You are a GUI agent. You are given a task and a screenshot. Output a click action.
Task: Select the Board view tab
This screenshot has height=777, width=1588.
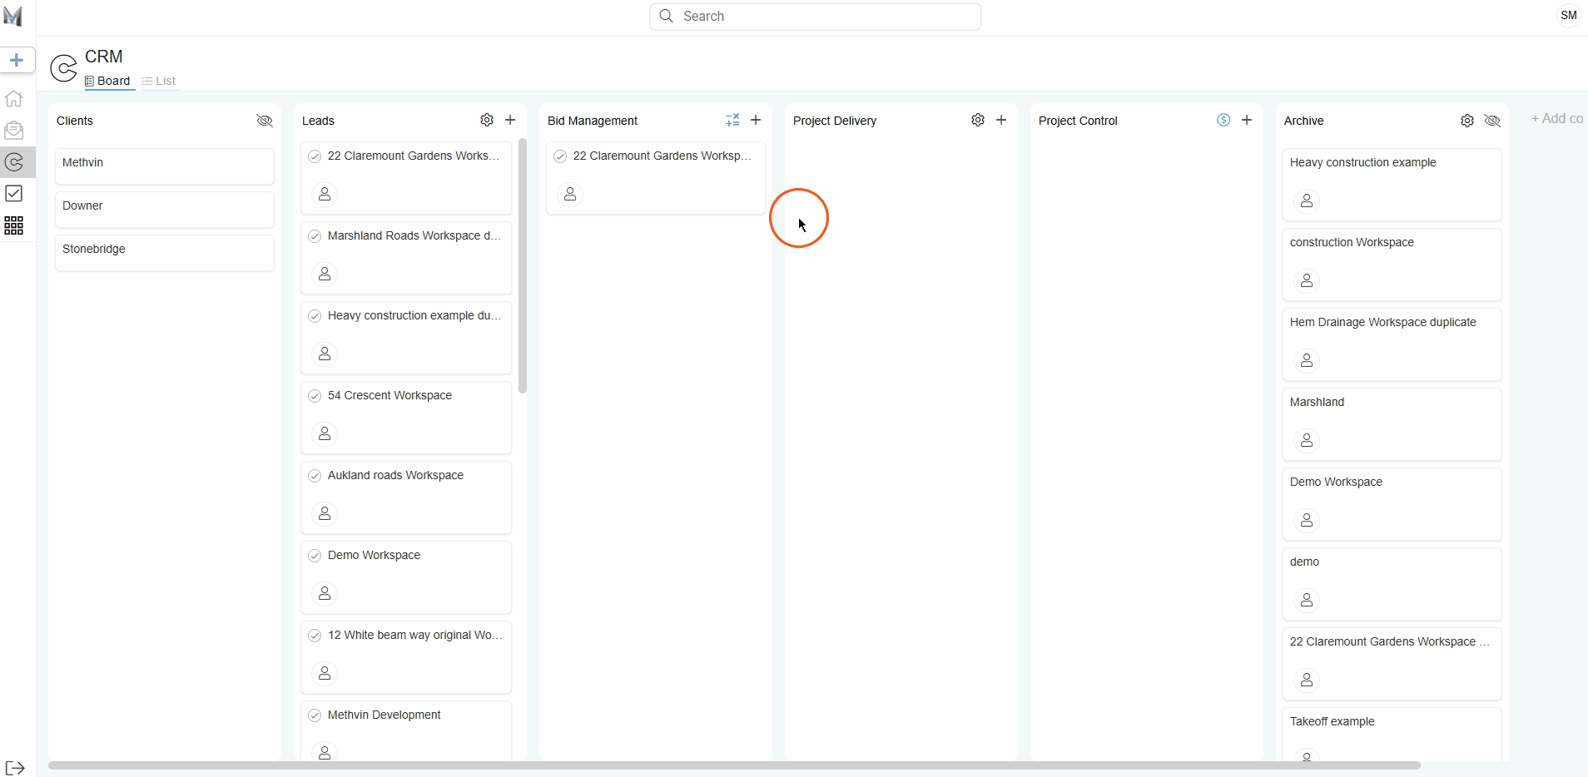pyautogui.click(x=108, y=81)
